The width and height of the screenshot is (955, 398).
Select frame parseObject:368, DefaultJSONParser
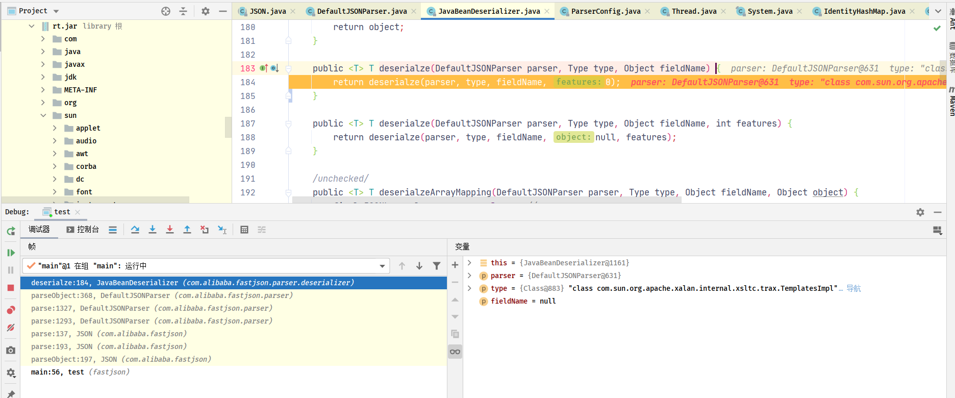[x=234, y=295]
